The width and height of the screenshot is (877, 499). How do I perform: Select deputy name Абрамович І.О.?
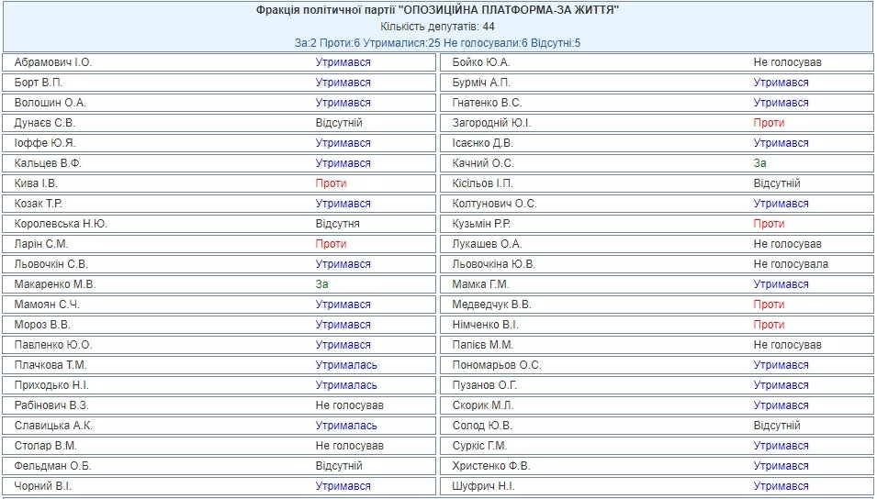53,62
